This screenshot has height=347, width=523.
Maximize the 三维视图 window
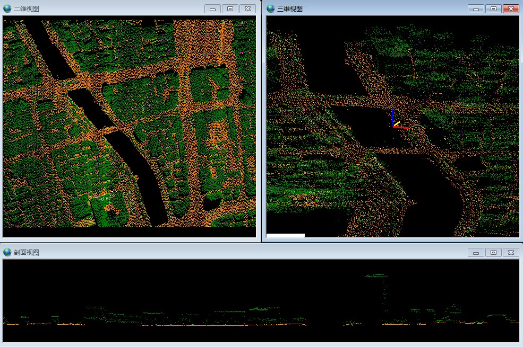point(493,9)
